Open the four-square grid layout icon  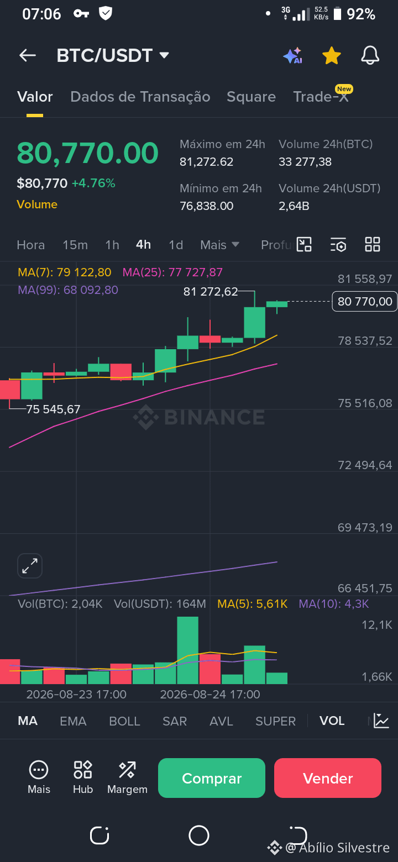pos(373,244)
